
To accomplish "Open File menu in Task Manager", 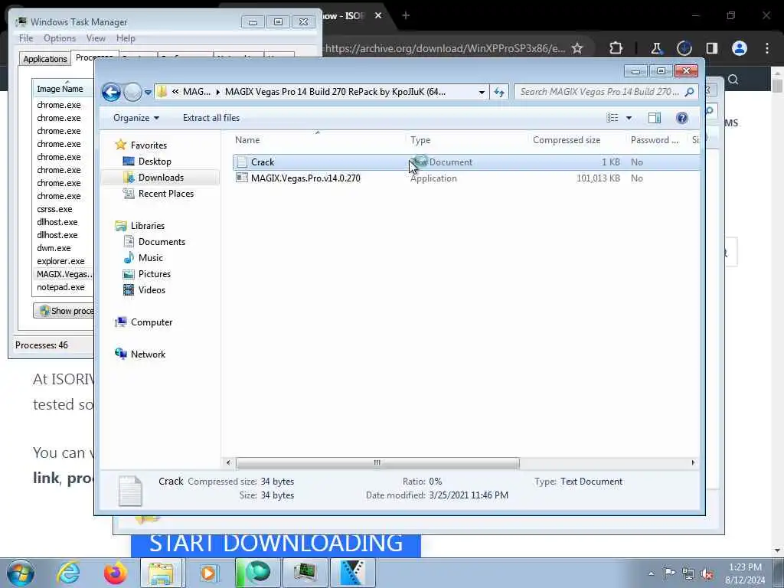I will pyautogui.click(x=26, y=38).
